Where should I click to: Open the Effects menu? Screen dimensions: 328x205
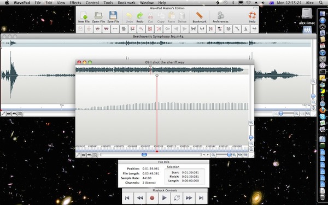tap(75, 3)
